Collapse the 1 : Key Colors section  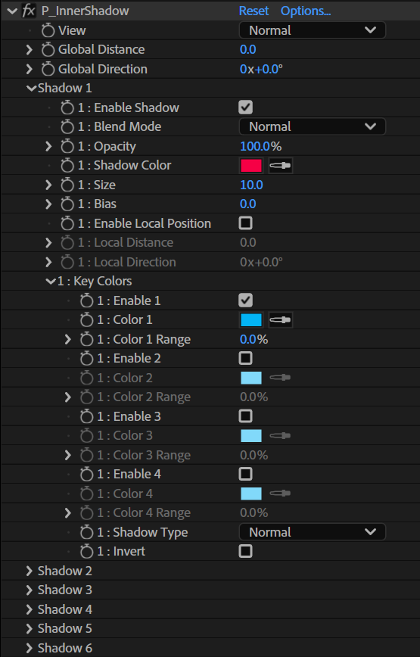pos(50,281)
